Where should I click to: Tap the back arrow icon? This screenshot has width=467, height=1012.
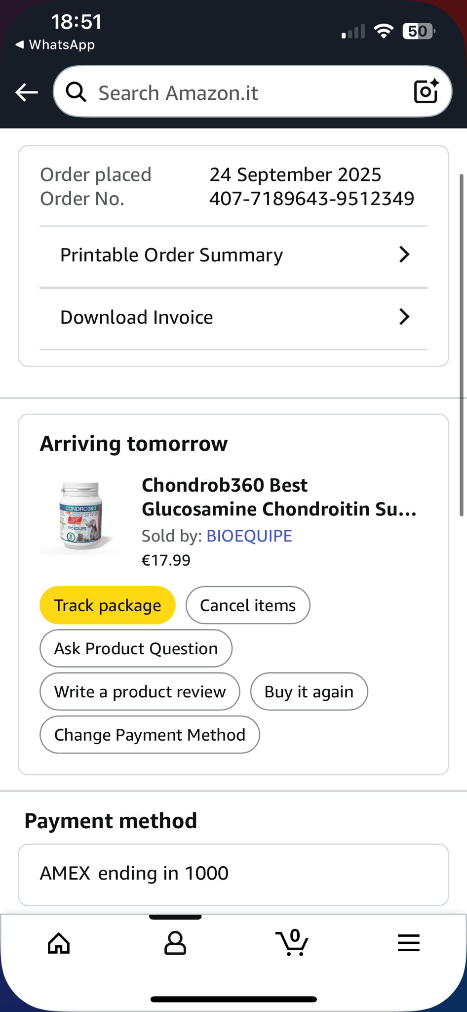(27, 92)
